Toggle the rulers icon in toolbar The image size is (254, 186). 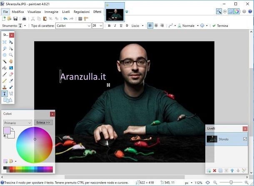point(86,19)
